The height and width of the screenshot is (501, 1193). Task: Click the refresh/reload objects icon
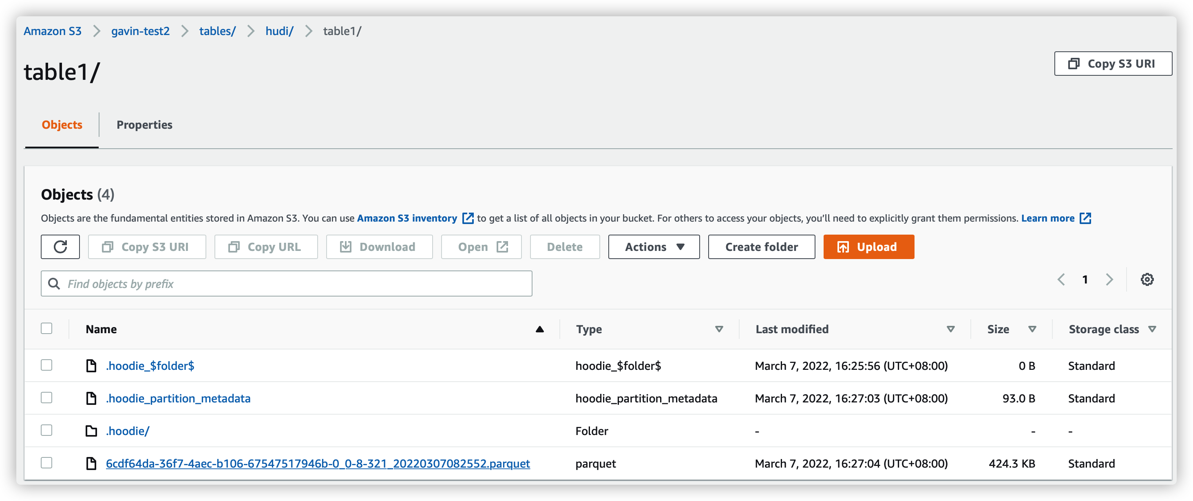tap(60, 246)
